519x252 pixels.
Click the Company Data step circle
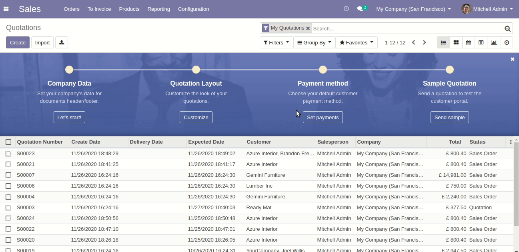pos(69,70)
